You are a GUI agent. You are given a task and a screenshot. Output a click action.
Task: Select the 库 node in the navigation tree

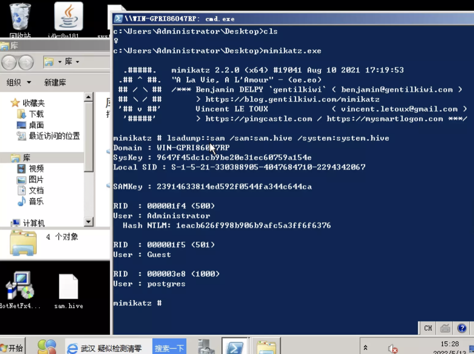[21, 157]
